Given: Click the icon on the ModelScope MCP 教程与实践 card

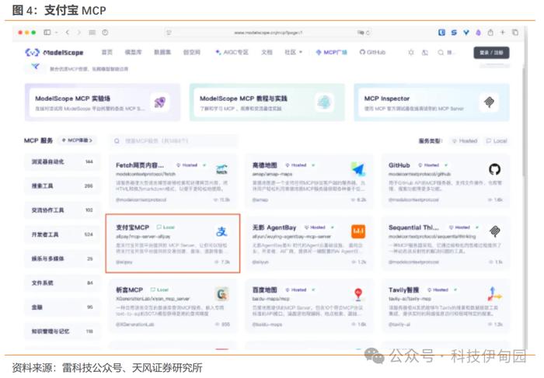Looking at the screenshot, I should click(324, 102).
